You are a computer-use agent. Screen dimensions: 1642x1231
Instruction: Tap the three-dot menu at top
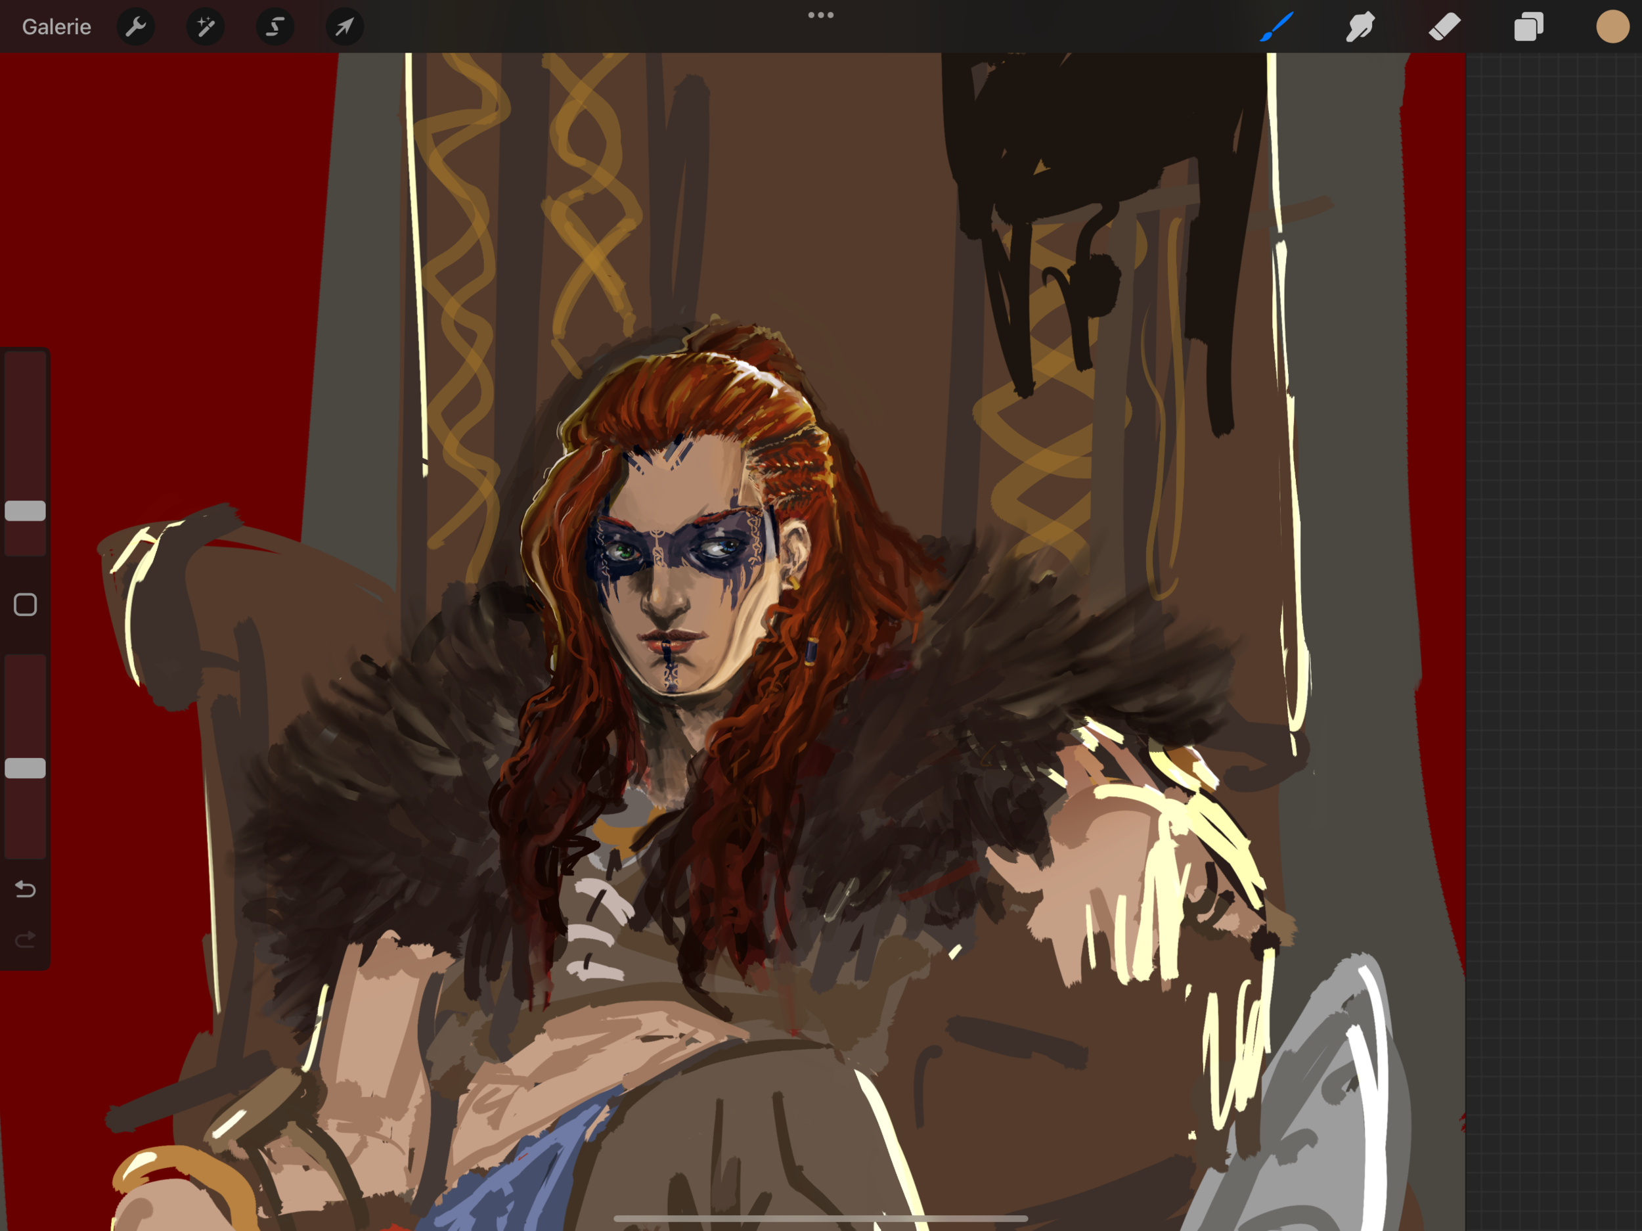pyautogui.click(x=820, y=15)
